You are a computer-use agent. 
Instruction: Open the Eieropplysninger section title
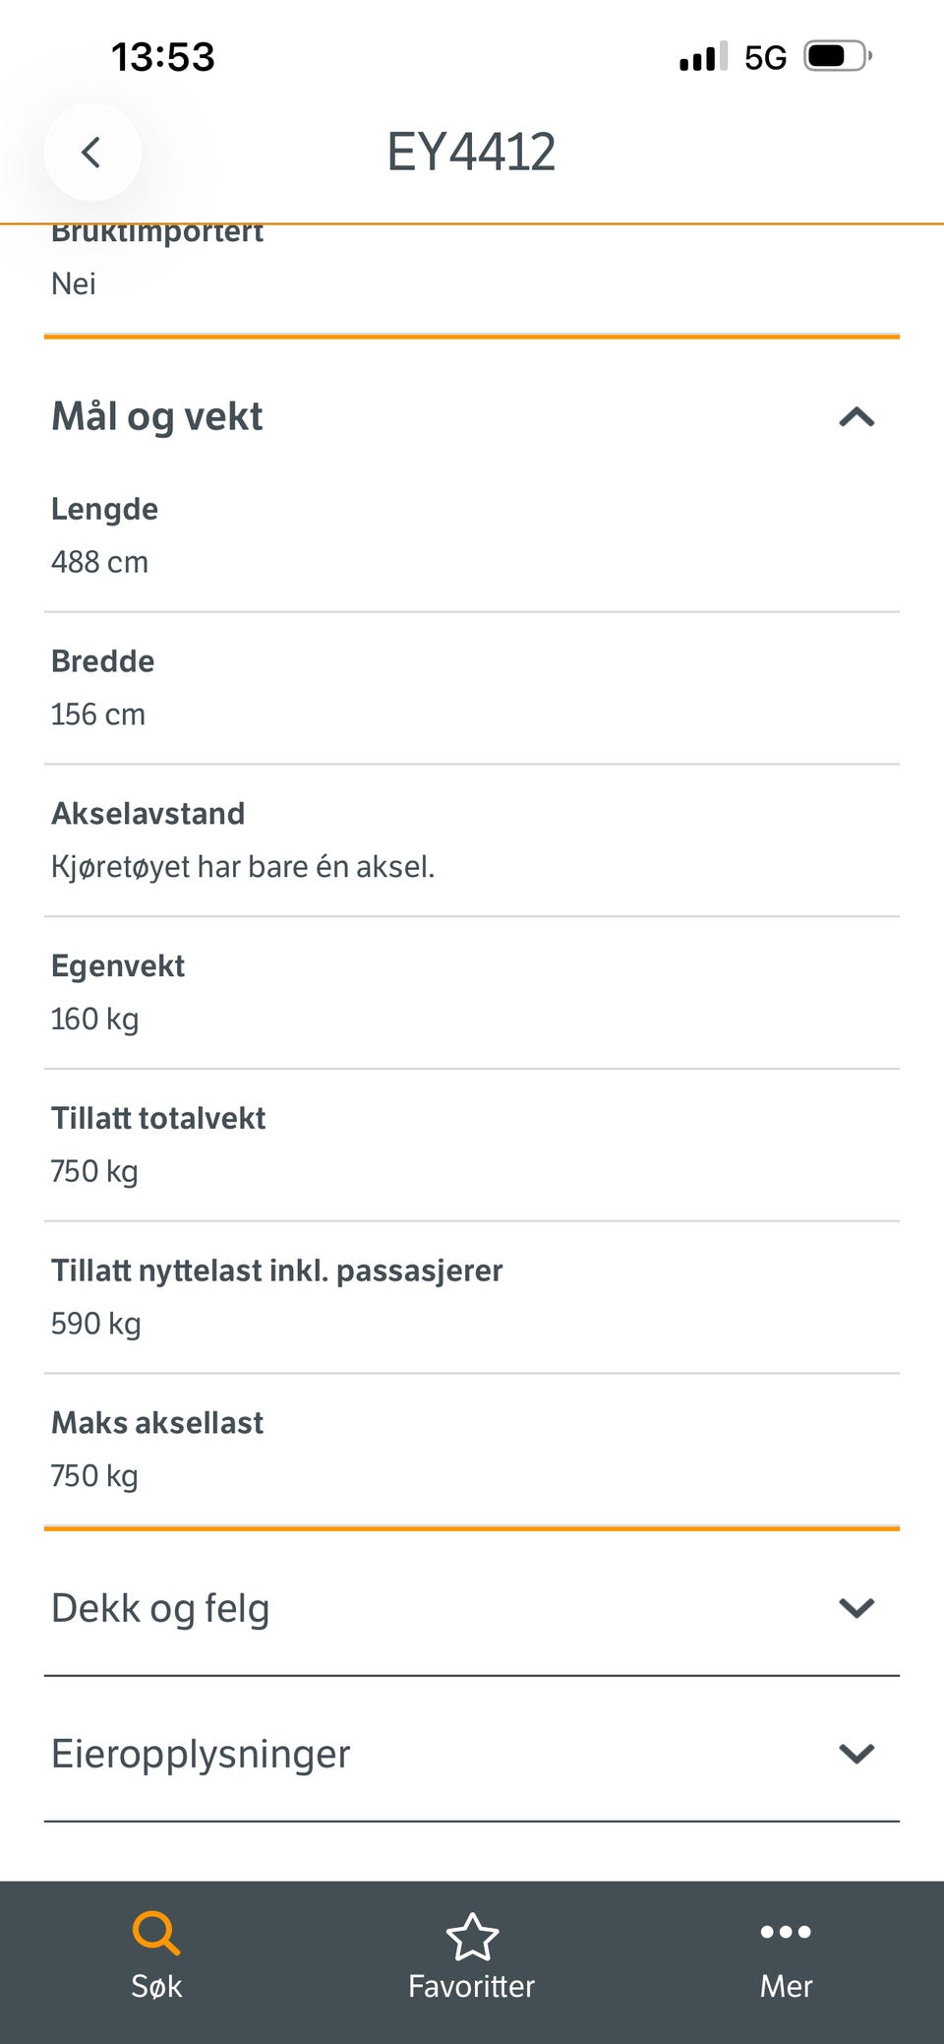[x=201, y=1755]
